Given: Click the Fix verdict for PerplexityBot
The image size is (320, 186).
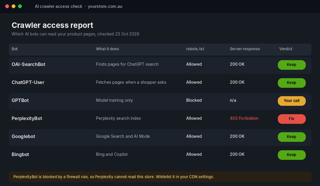Looking at the screenshot, I should tap(291, 119).
